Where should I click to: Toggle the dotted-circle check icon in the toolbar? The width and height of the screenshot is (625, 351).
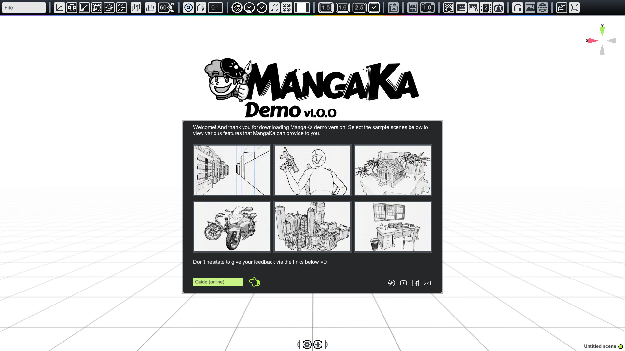click(249, 8)
